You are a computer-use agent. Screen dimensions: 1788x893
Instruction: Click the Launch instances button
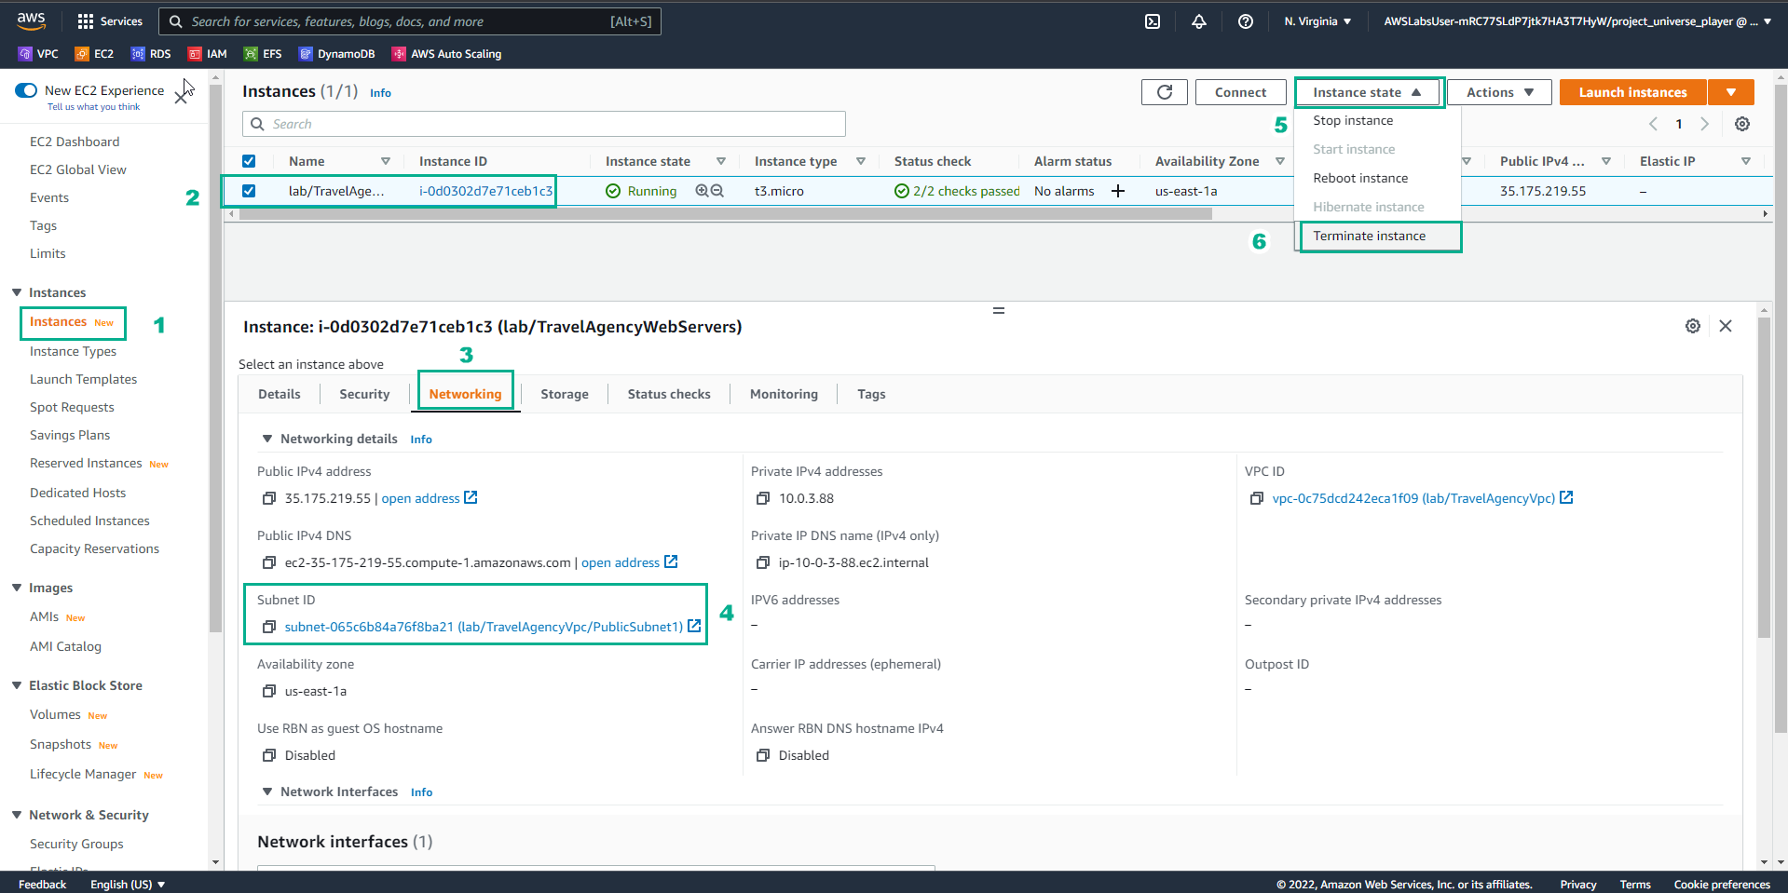click(1632, 92)
